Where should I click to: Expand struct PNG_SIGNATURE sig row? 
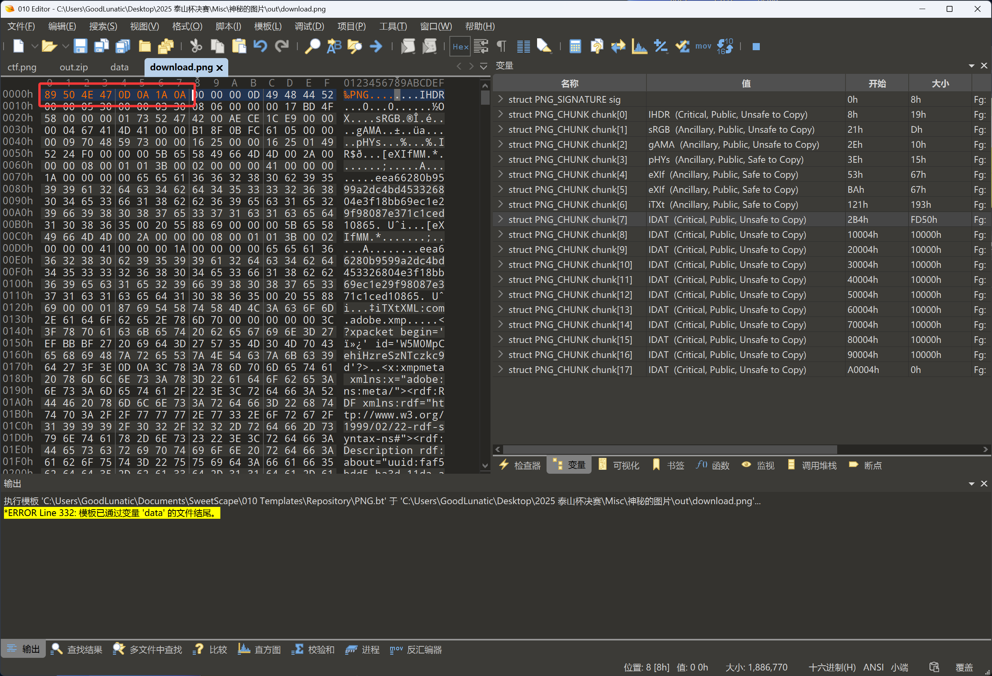500,99
